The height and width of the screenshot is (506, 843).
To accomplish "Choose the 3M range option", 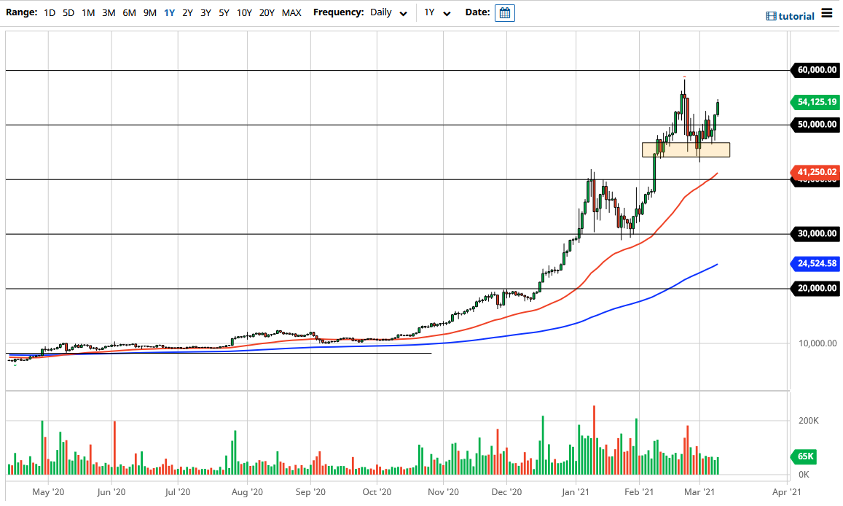I will pyautogui.click(x=108, y=12).
